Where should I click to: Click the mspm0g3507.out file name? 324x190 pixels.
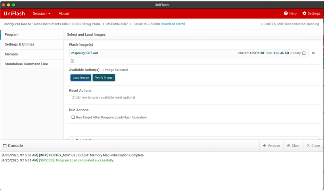[84, 53]
